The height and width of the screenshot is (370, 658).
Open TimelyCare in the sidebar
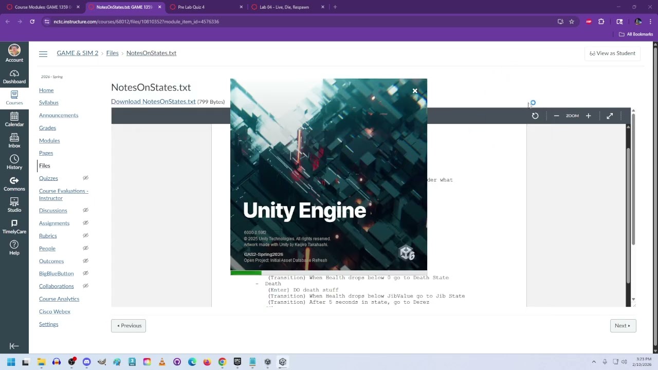pyautogui.click(x=14, y=227)
